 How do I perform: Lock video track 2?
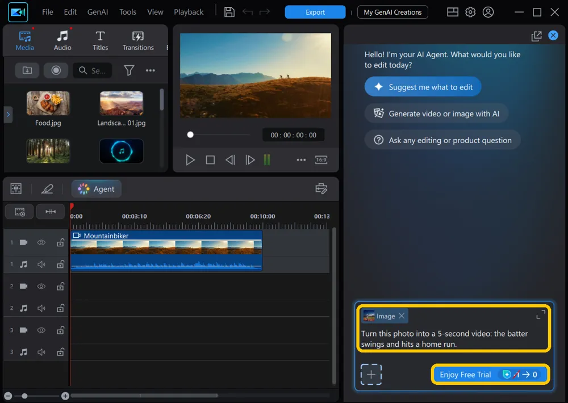click(x=61, y=286)
